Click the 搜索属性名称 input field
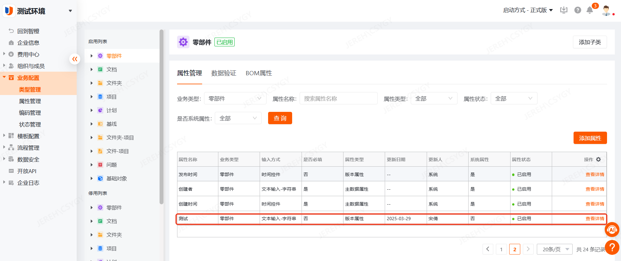Image resolution: width=621 pixels, height=261 pixels. coord(338,99)
